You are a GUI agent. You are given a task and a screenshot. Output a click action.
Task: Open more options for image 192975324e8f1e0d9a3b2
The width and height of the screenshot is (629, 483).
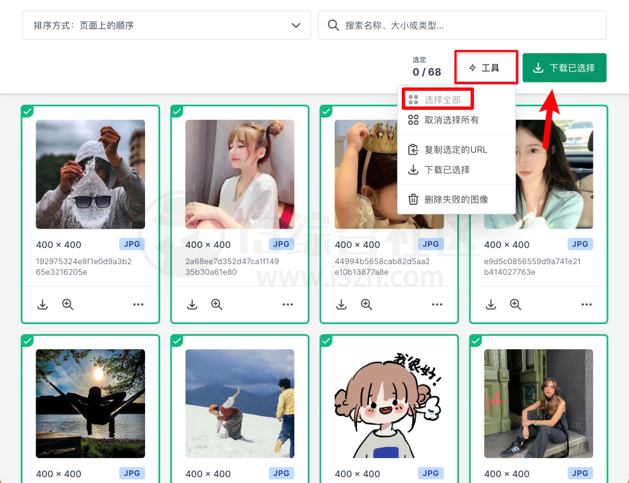[139, 304]
